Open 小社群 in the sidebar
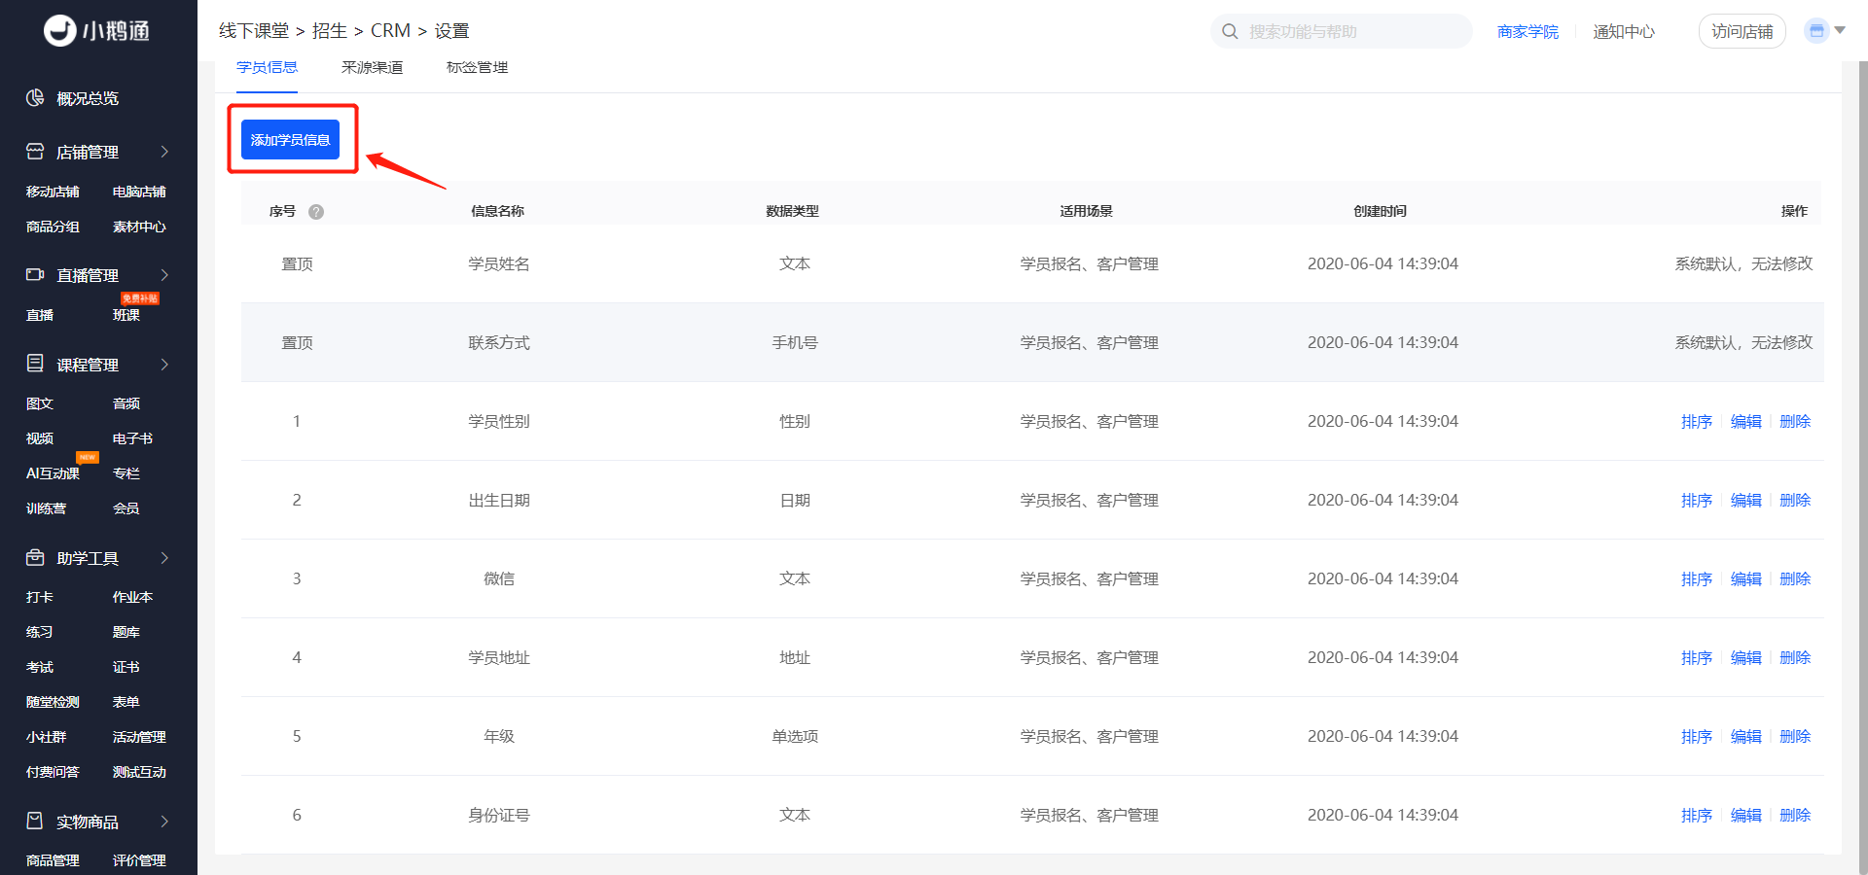This screenshot has height=875, width=1868. coord(46,737)
